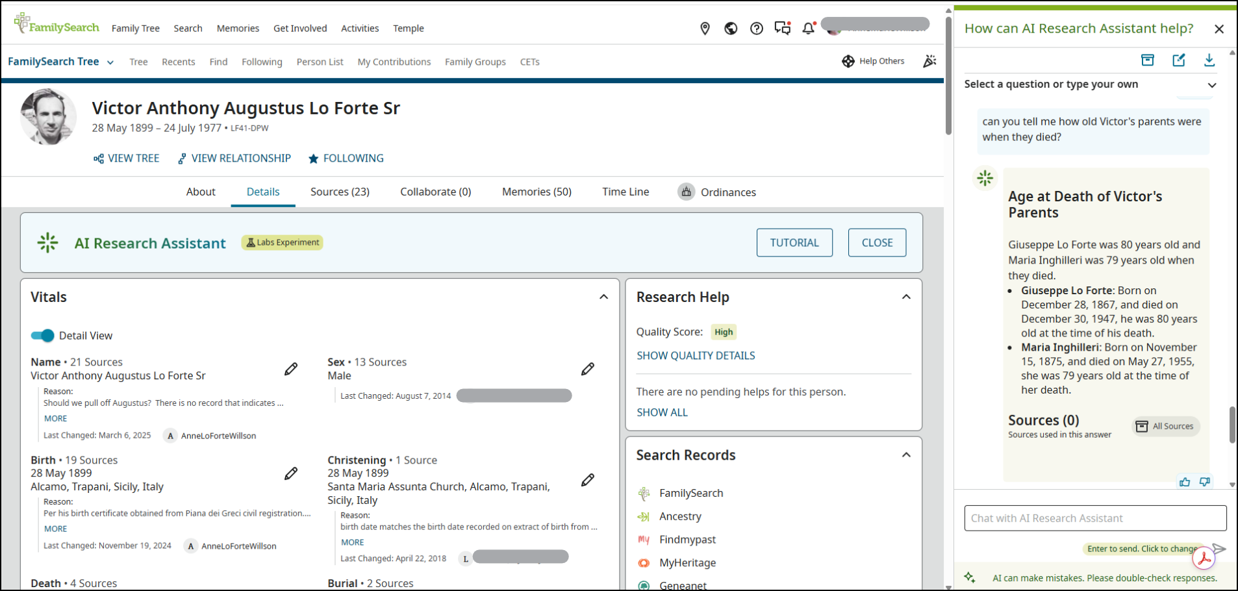Open the Recents link
The height and width of the screenshot is (591, 1238).
178,62
